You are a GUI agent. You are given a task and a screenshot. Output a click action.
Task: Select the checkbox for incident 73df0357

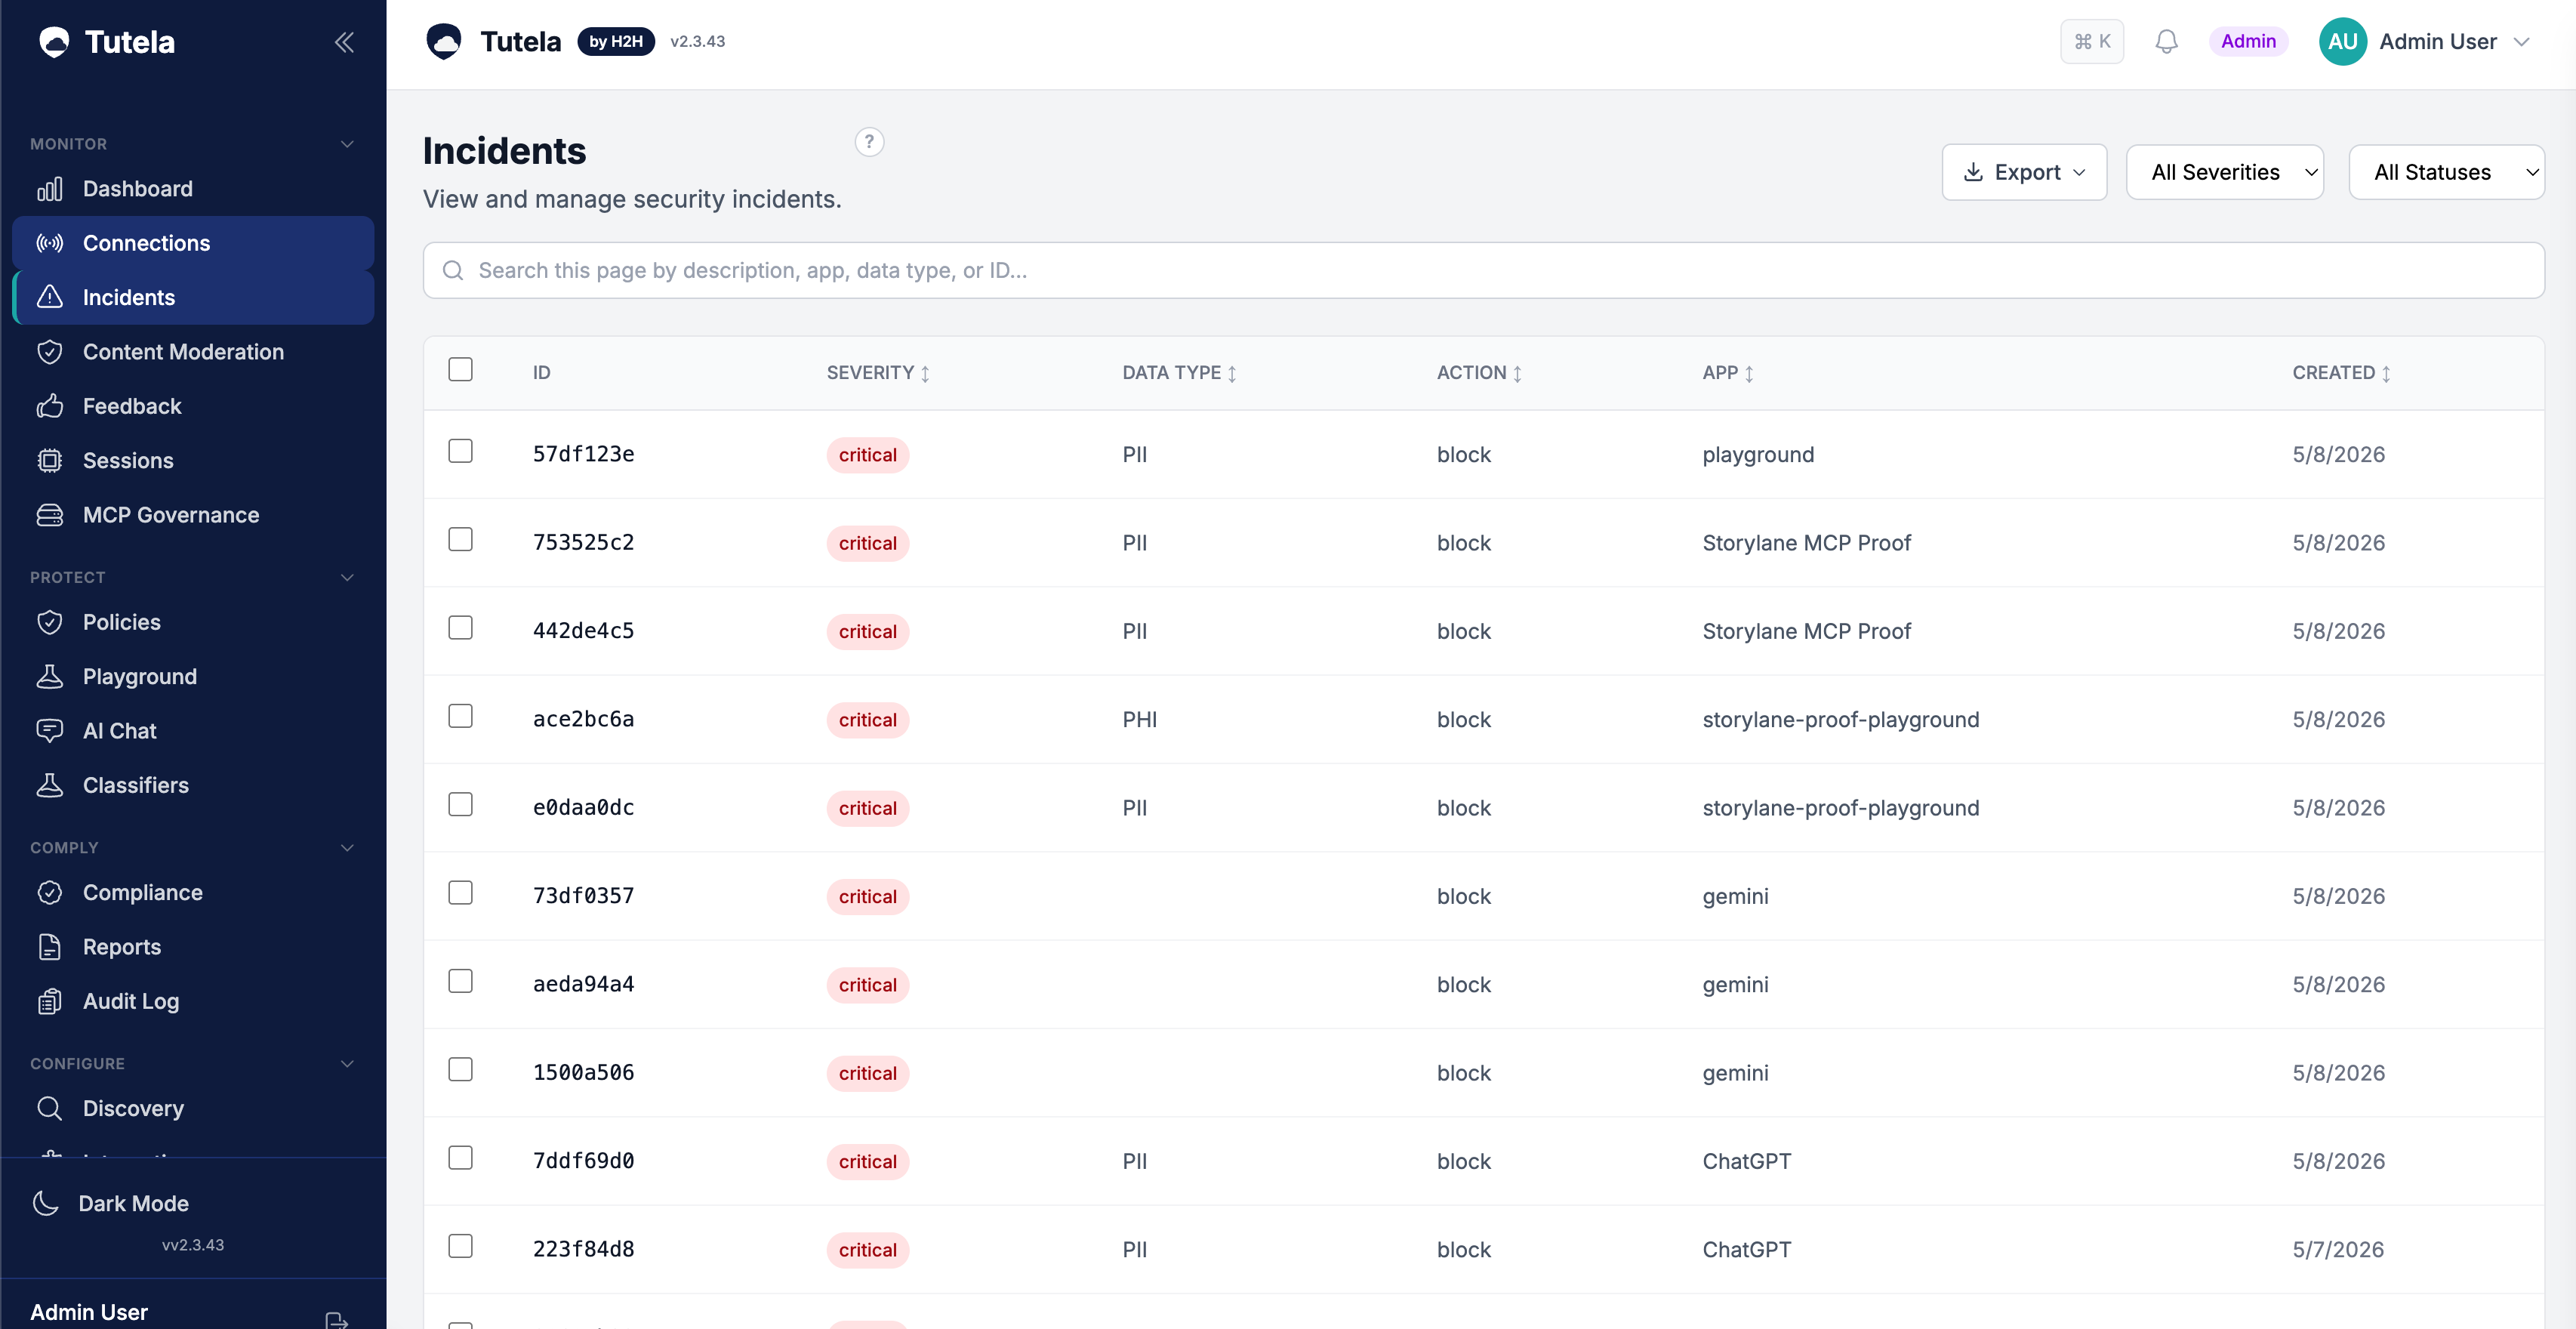pos(460,893)
